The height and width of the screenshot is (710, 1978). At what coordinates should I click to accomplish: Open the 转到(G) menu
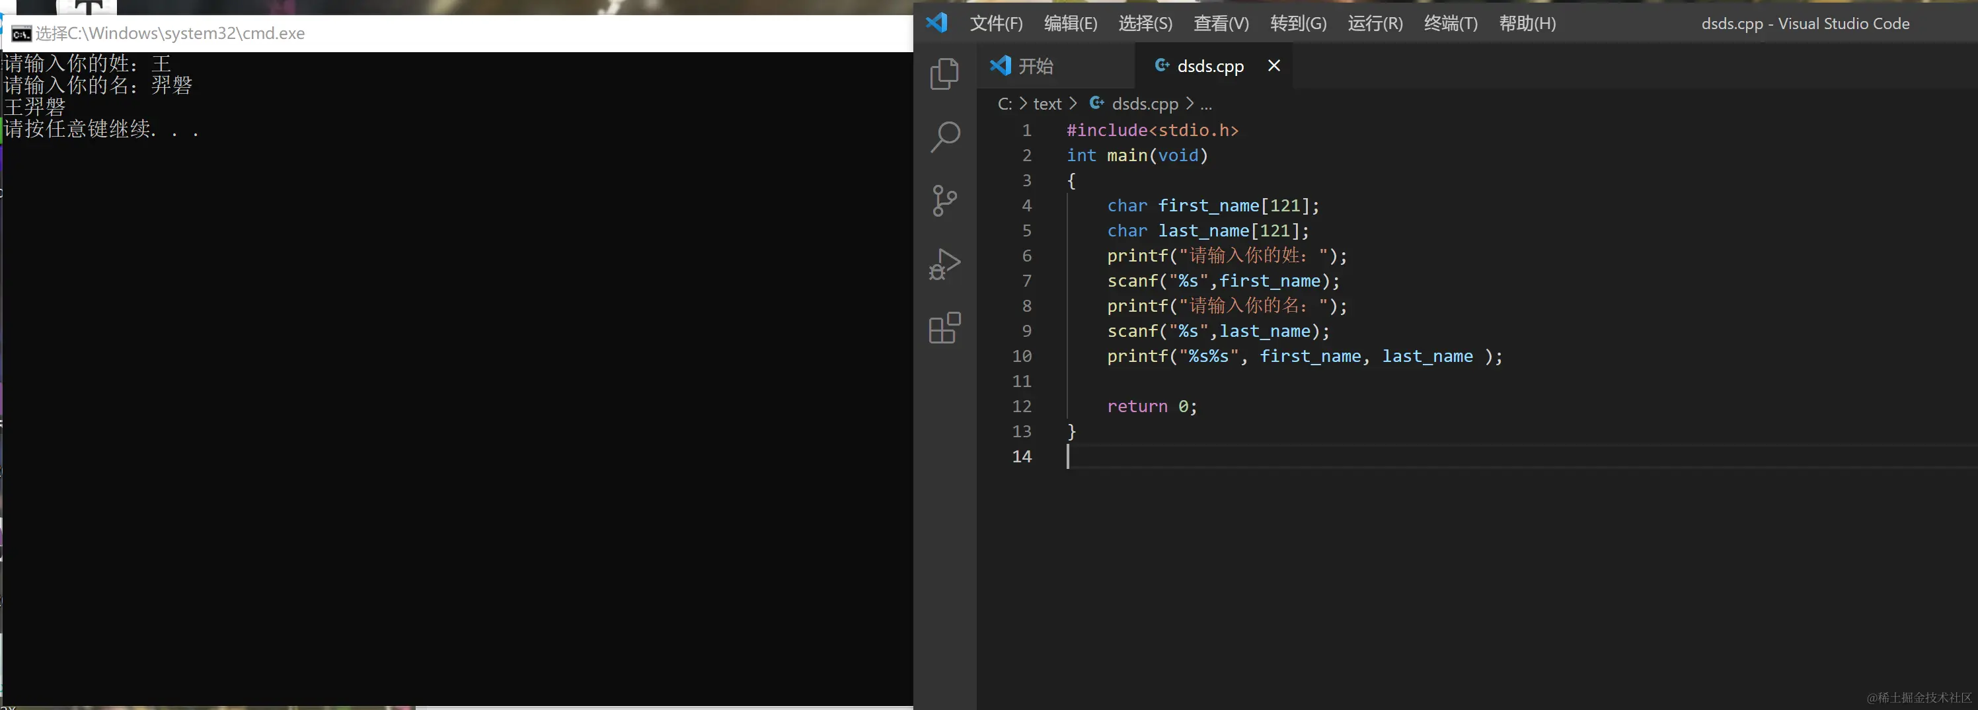[1298, 23]
